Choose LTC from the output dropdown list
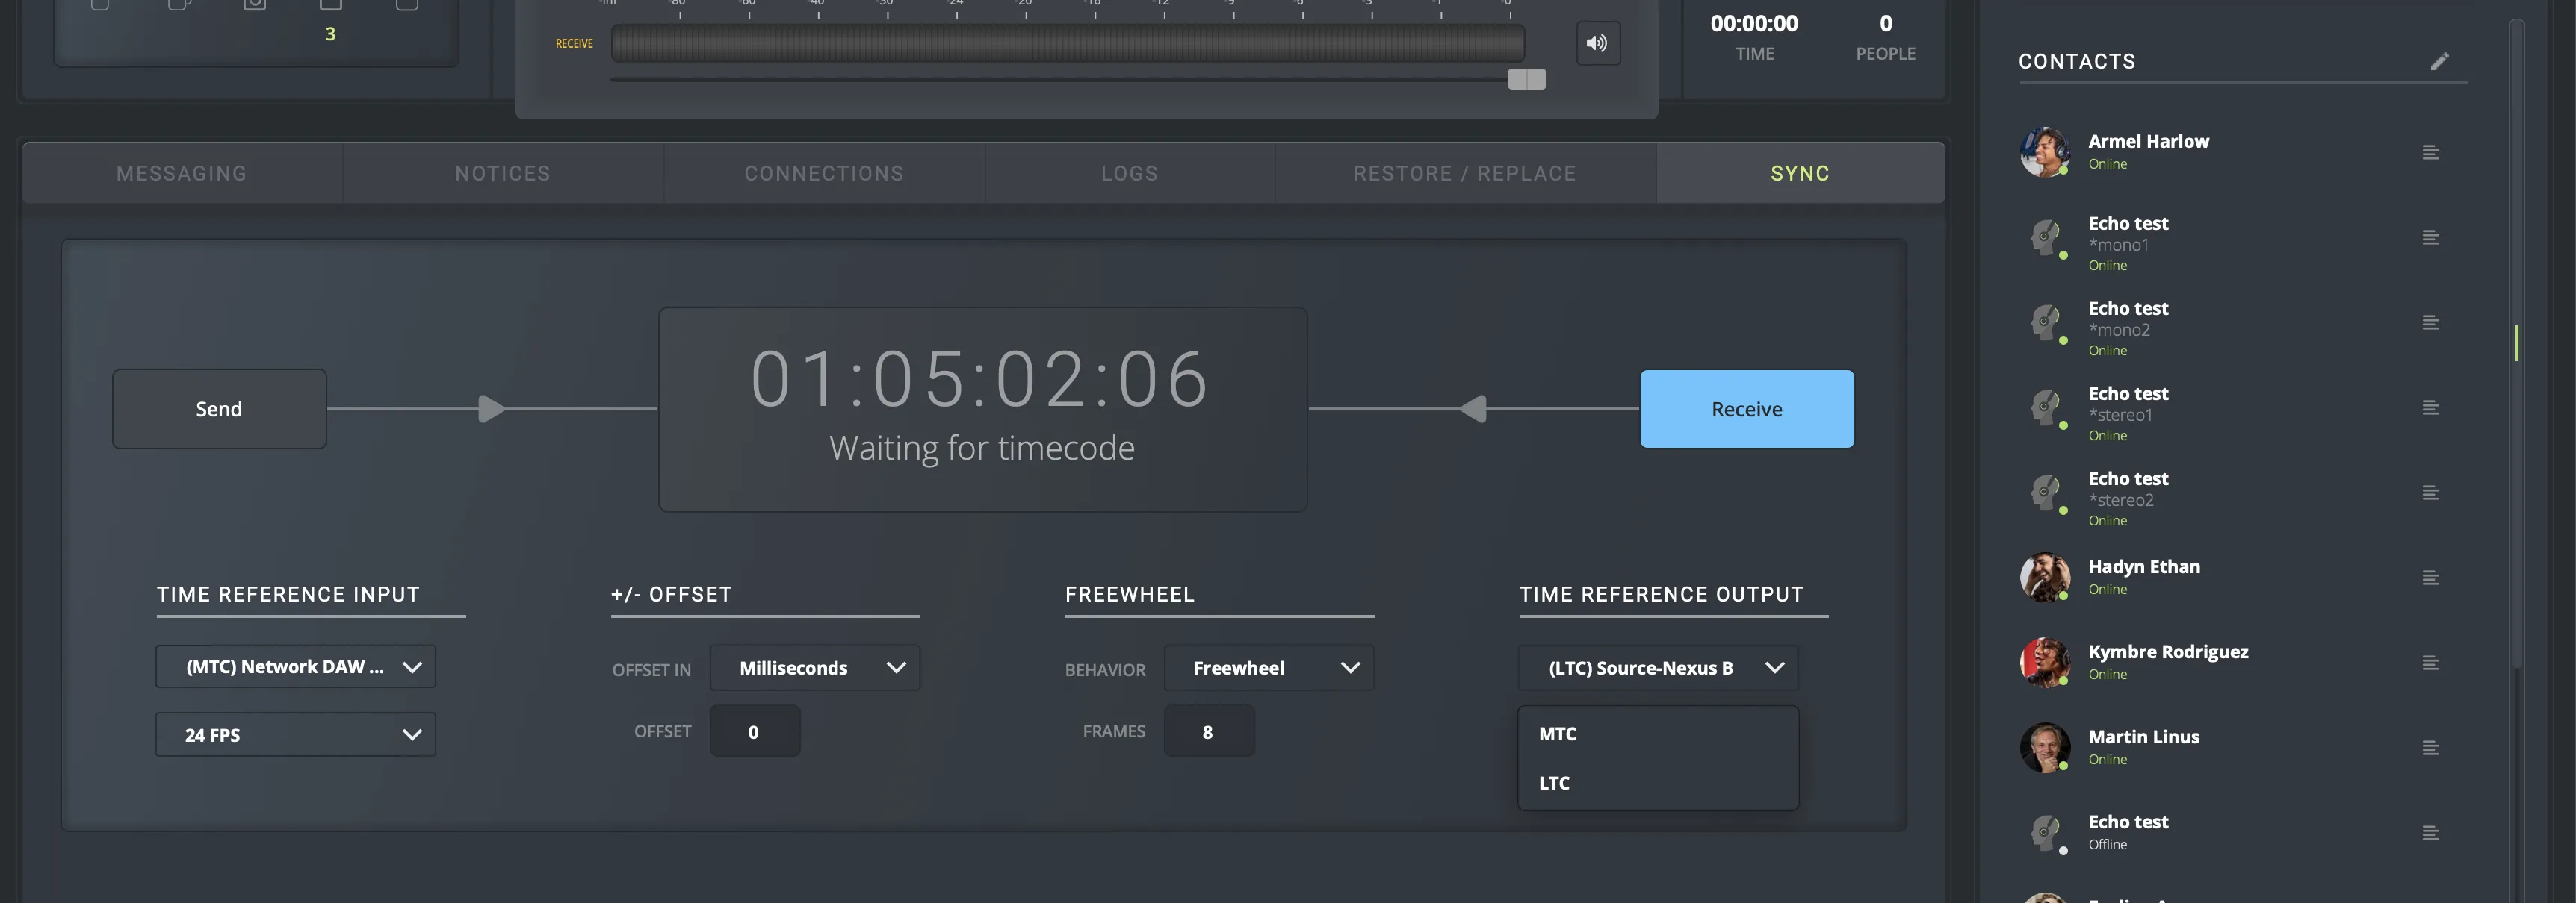 (x=1659, y=783)
